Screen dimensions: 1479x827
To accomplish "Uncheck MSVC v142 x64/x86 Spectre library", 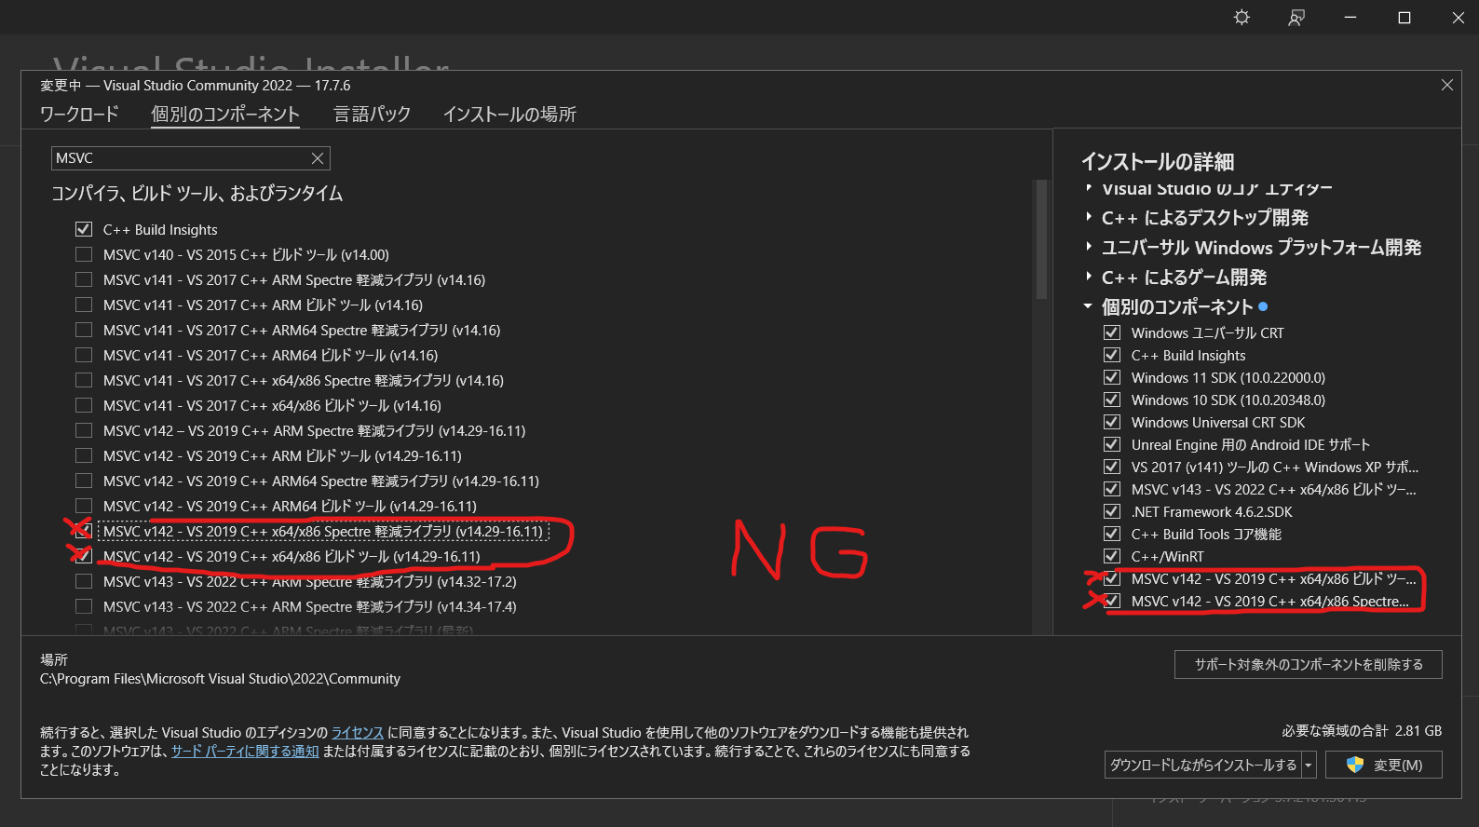I will [84, 531].
